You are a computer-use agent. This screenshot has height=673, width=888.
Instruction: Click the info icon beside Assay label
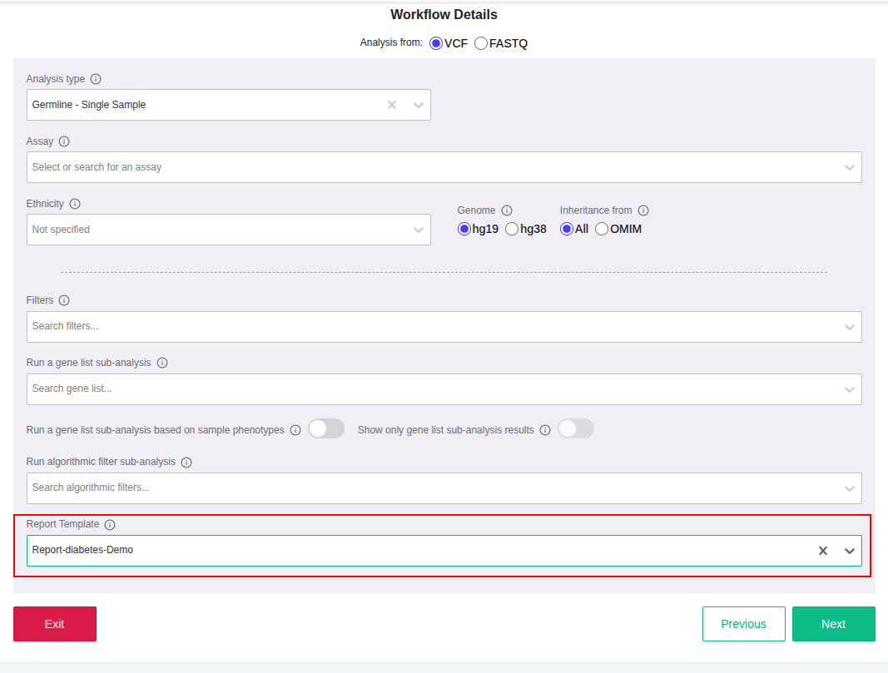tap(64, 141)
